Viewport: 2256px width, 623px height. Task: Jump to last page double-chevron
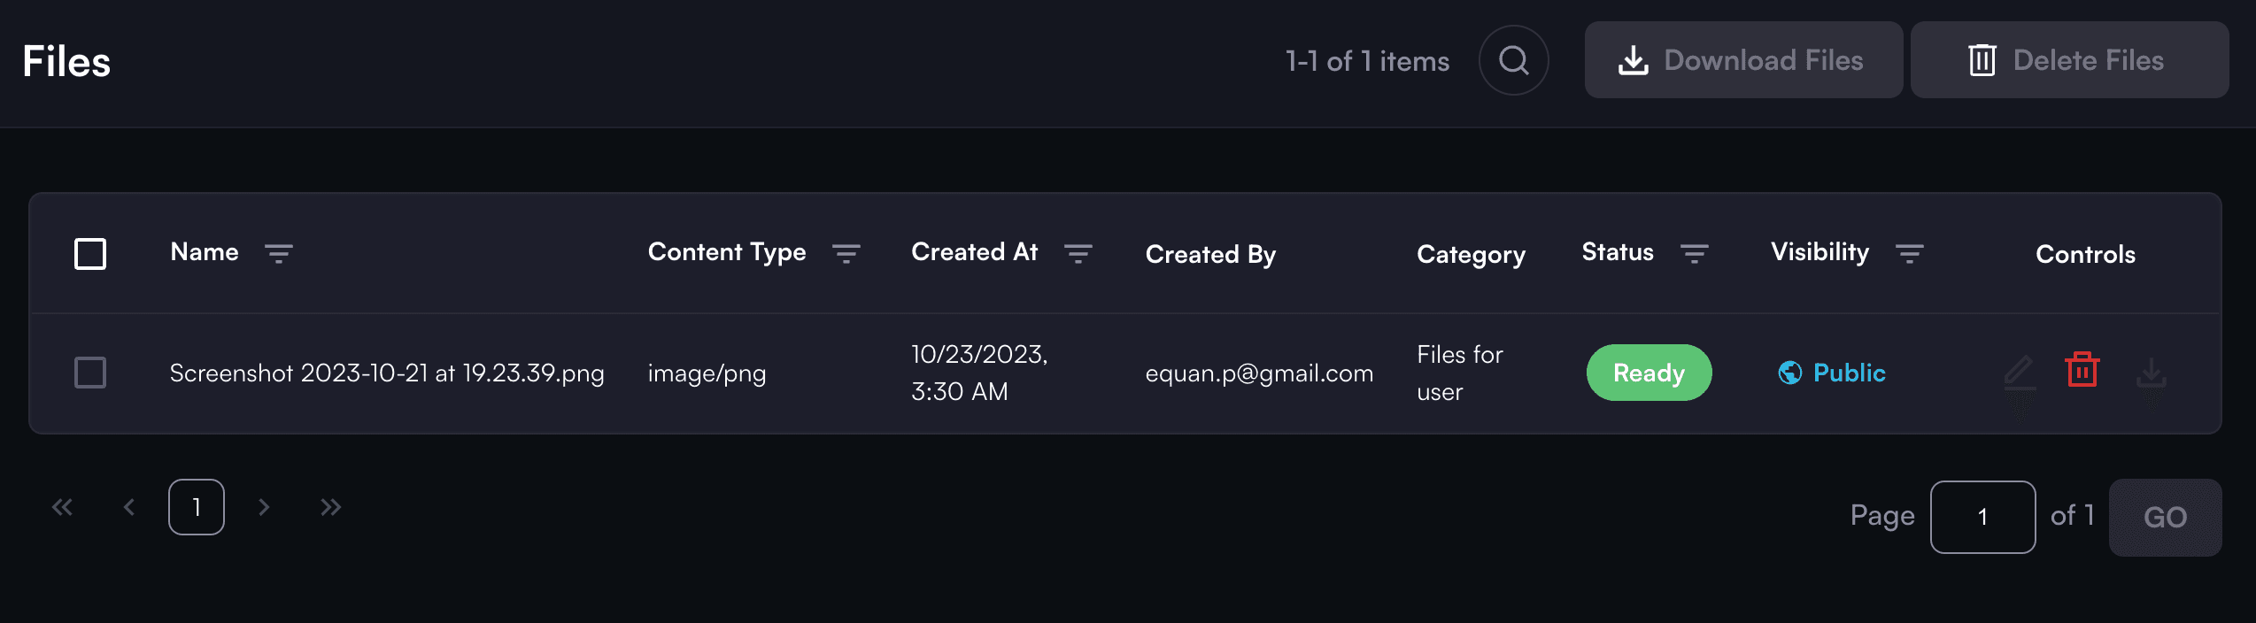tap(330, 507)
